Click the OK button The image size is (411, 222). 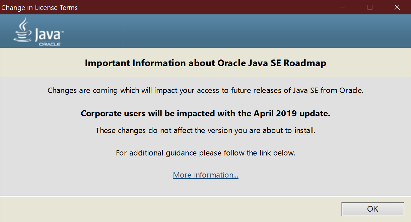pos(372,209)
